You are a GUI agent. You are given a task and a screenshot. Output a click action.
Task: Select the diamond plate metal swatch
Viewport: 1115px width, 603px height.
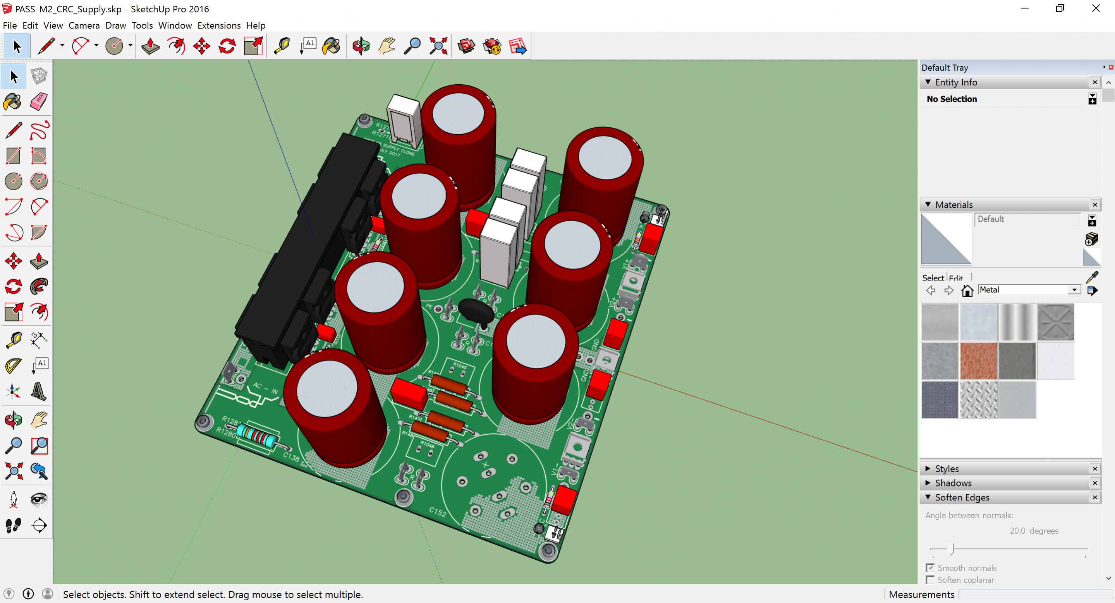coord(978,400)
